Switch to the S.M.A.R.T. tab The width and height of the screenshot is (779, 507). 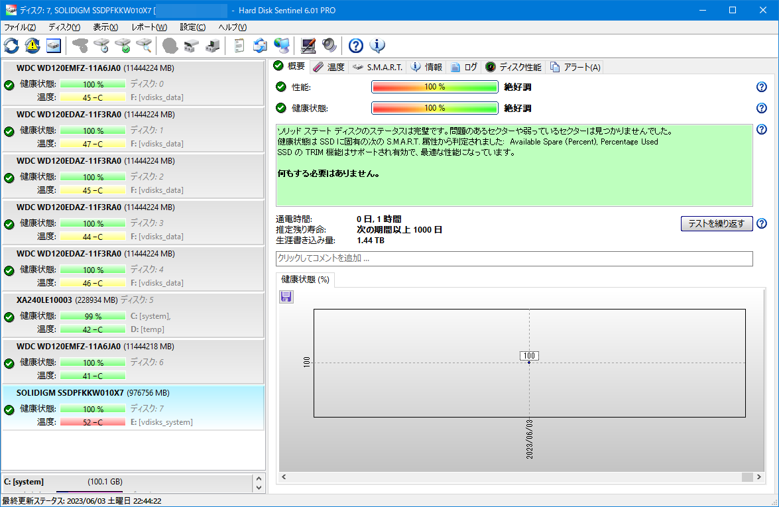click(378, 67)
